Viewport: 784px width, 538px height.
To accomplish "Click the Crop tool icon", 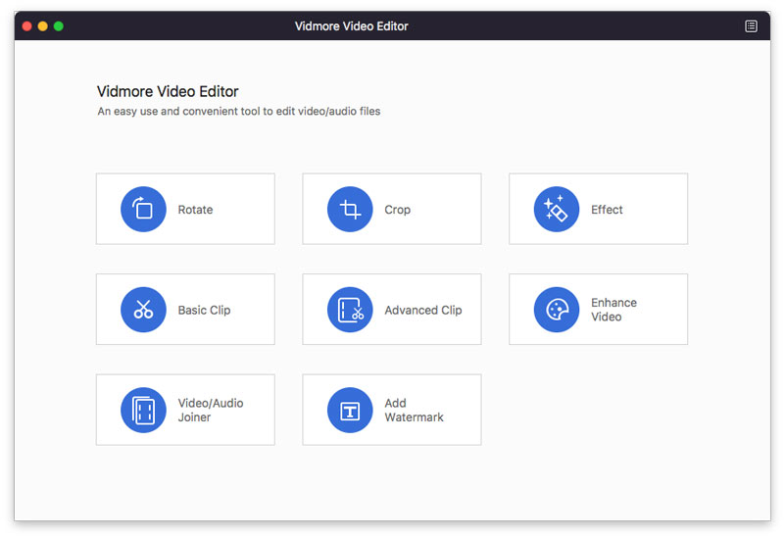I will coord(350,209).
